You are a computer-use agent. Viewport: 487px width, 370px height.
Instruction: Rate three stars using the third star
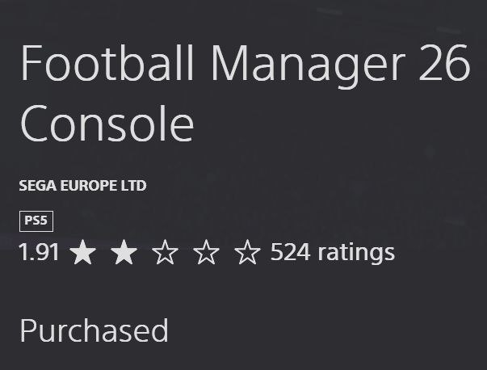[165, 253]
